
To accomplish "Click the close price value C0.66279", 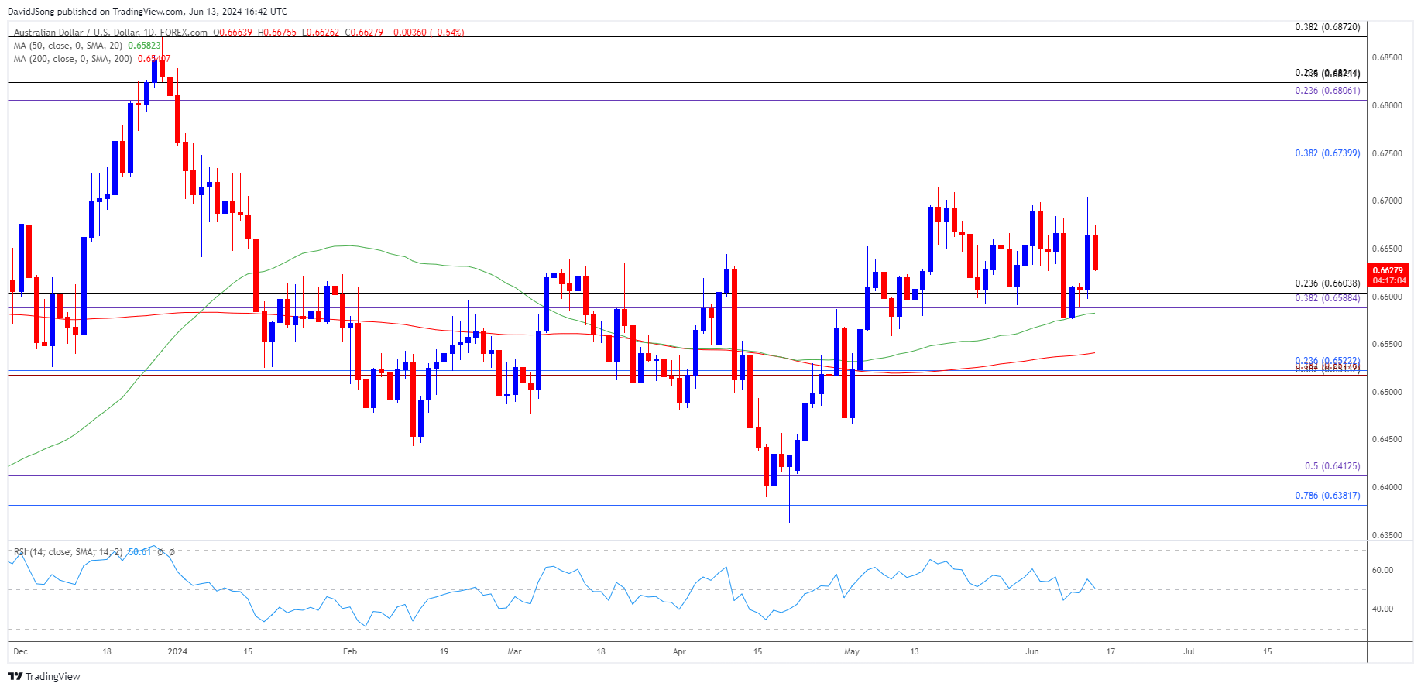I will point(364,33).
